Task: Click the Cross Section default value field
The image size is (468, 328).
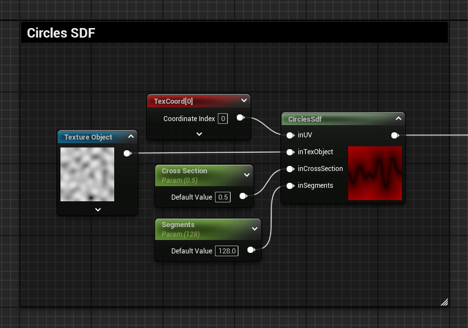Action: pos(223,197)
